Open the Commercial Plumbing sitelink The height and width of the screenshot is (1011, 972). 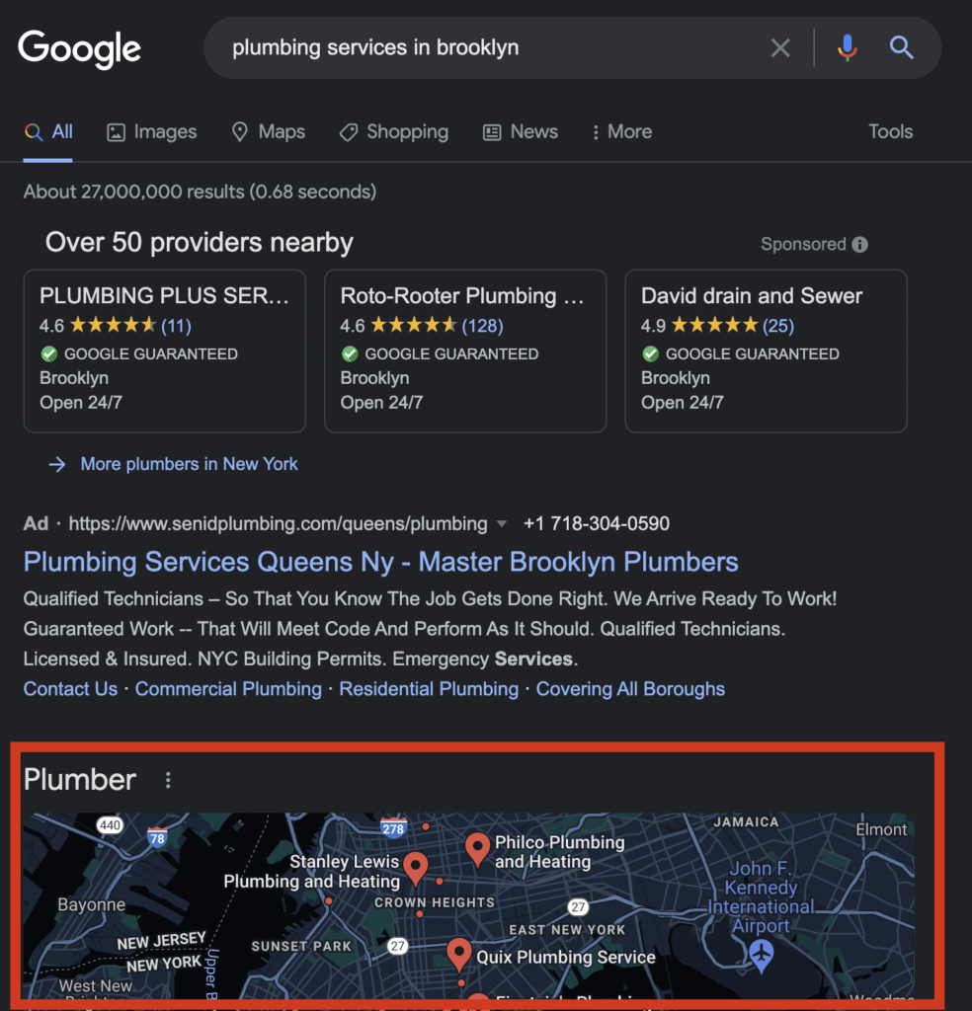(x=228, y=688)
